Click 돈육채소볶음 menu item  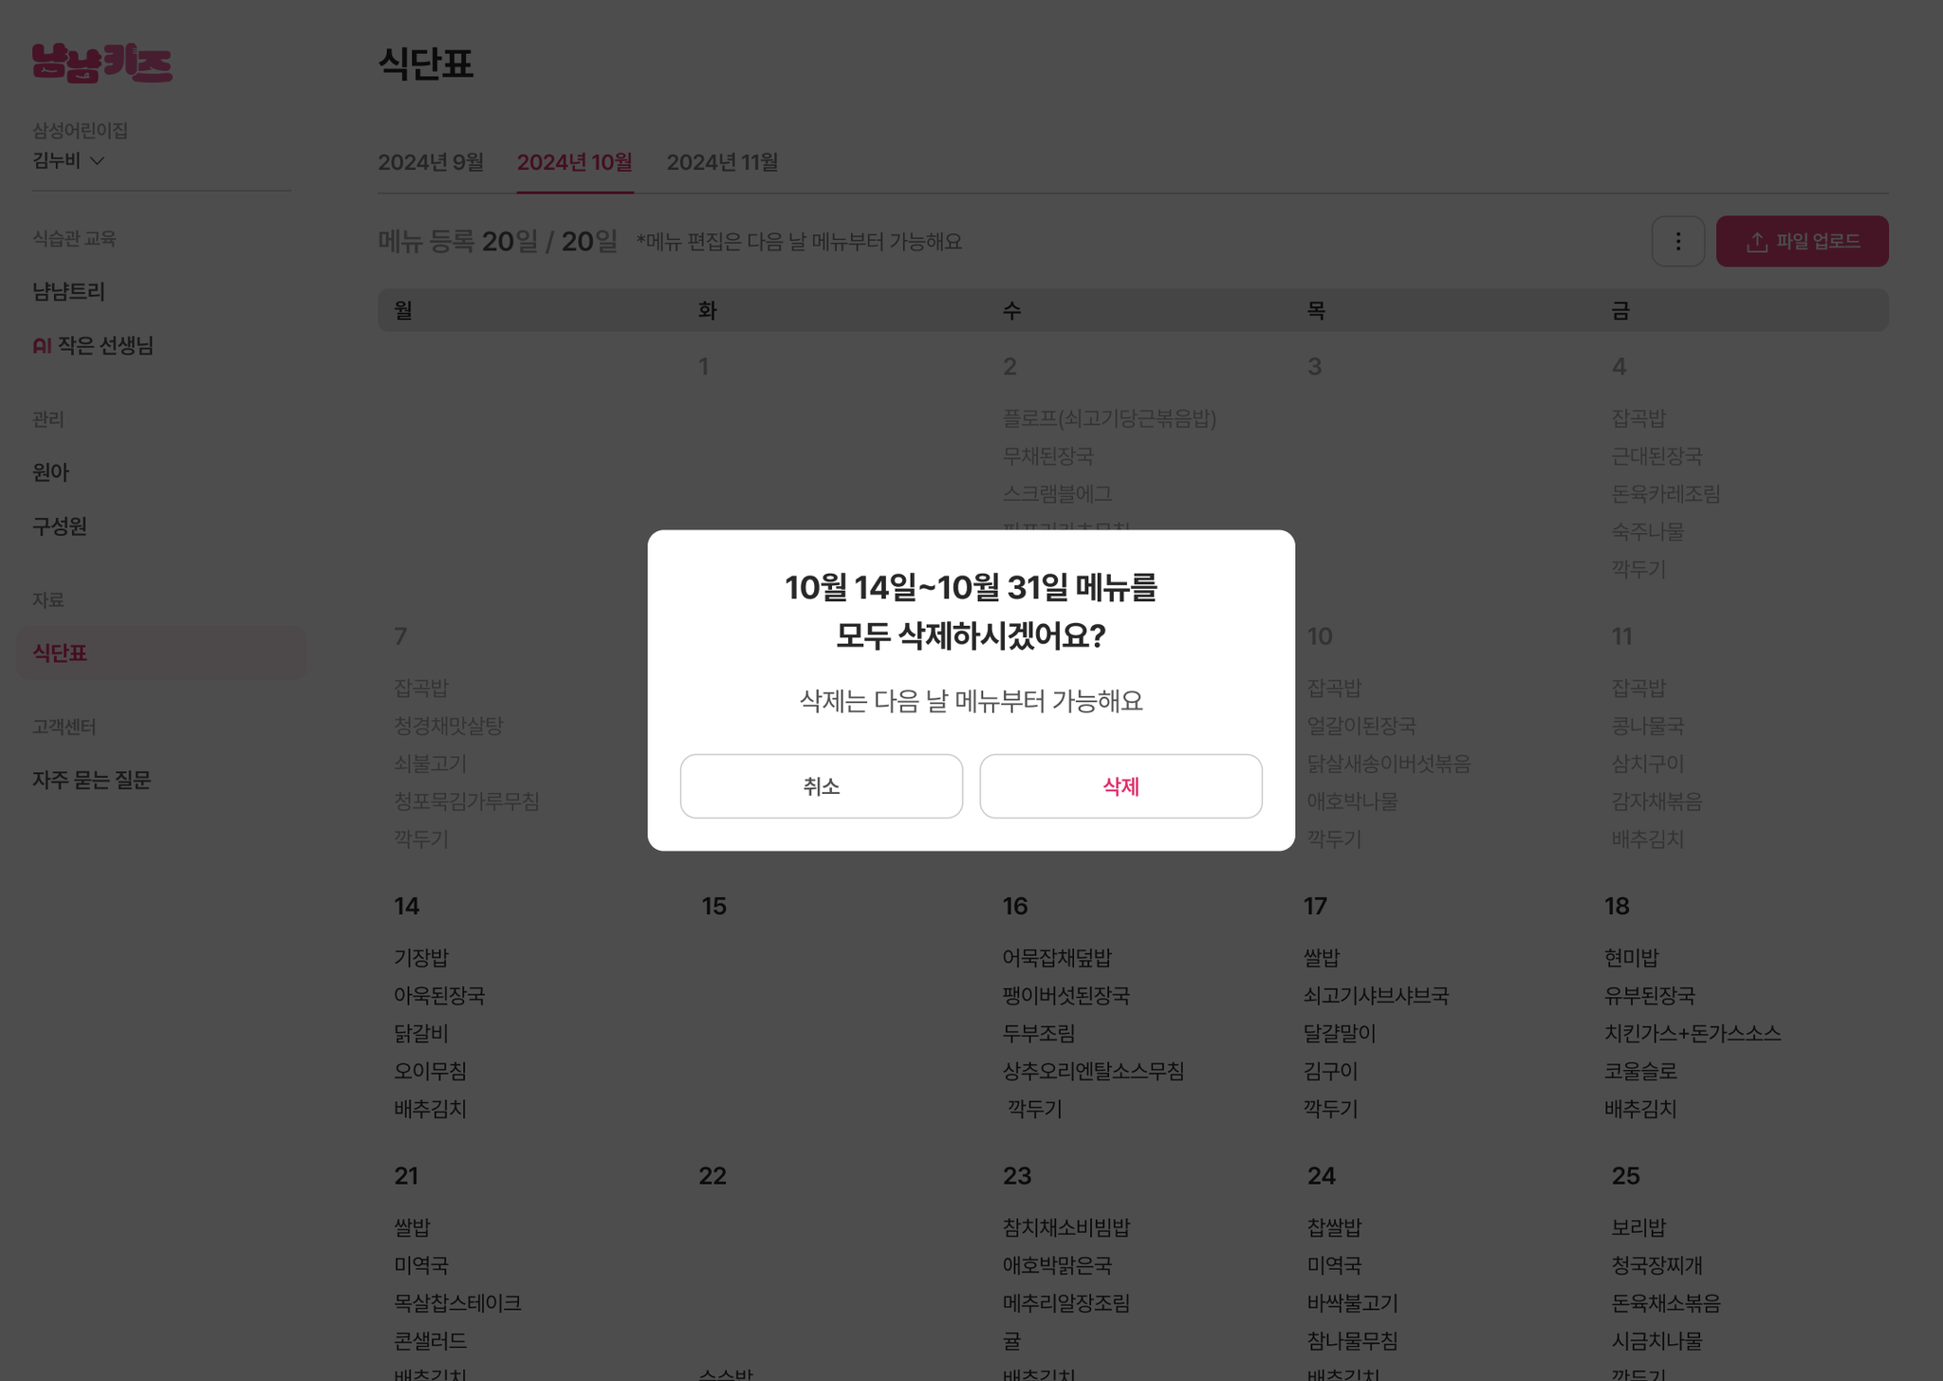pyautogui.click(x=1666, y=1302)
